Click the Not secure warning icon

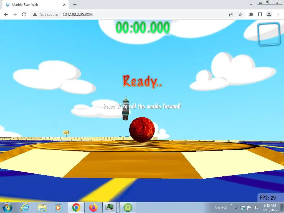[x=35, y=14]
